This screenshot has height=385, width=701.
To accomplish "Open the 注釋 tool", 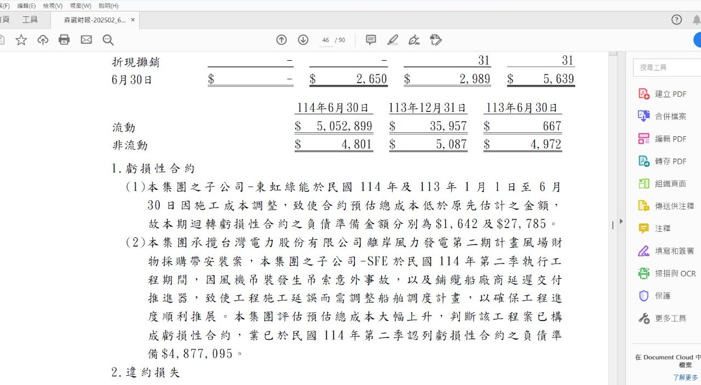I will coord(655,229).
